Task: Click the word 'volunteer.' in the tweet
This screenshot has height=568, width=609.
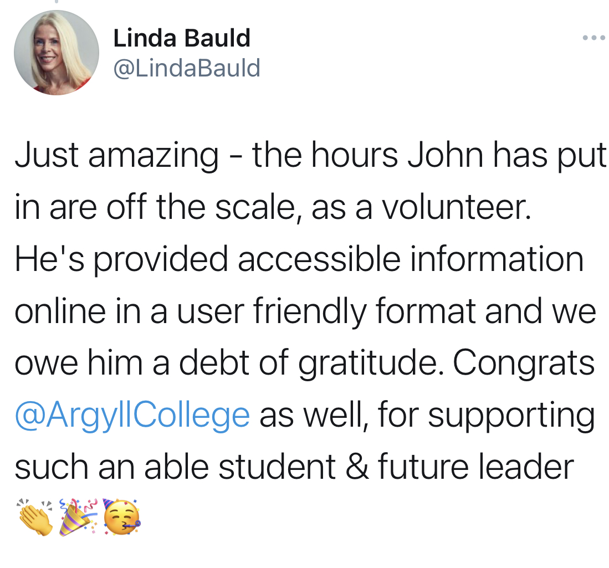Action: click(x=456, y=207)
